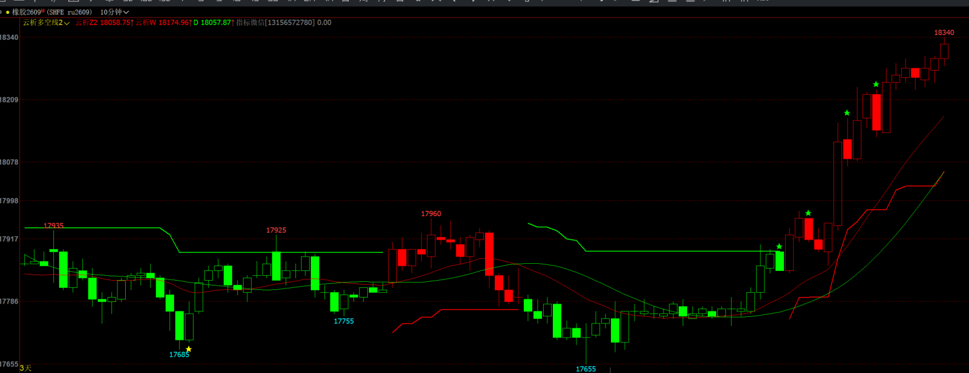Click the last candlestick under 18340

pos(944,50)
